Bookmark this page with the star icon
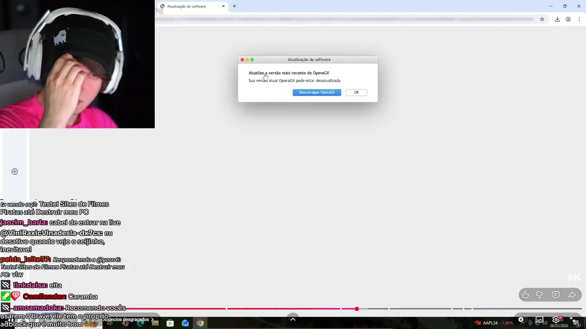 point(542,19)
